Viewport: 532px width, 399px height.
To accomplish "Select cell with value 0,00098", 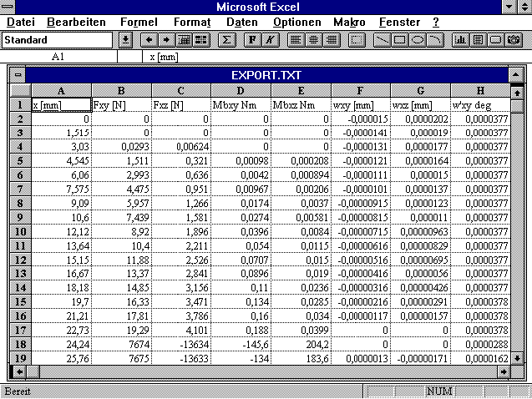I will coord(241,160).
